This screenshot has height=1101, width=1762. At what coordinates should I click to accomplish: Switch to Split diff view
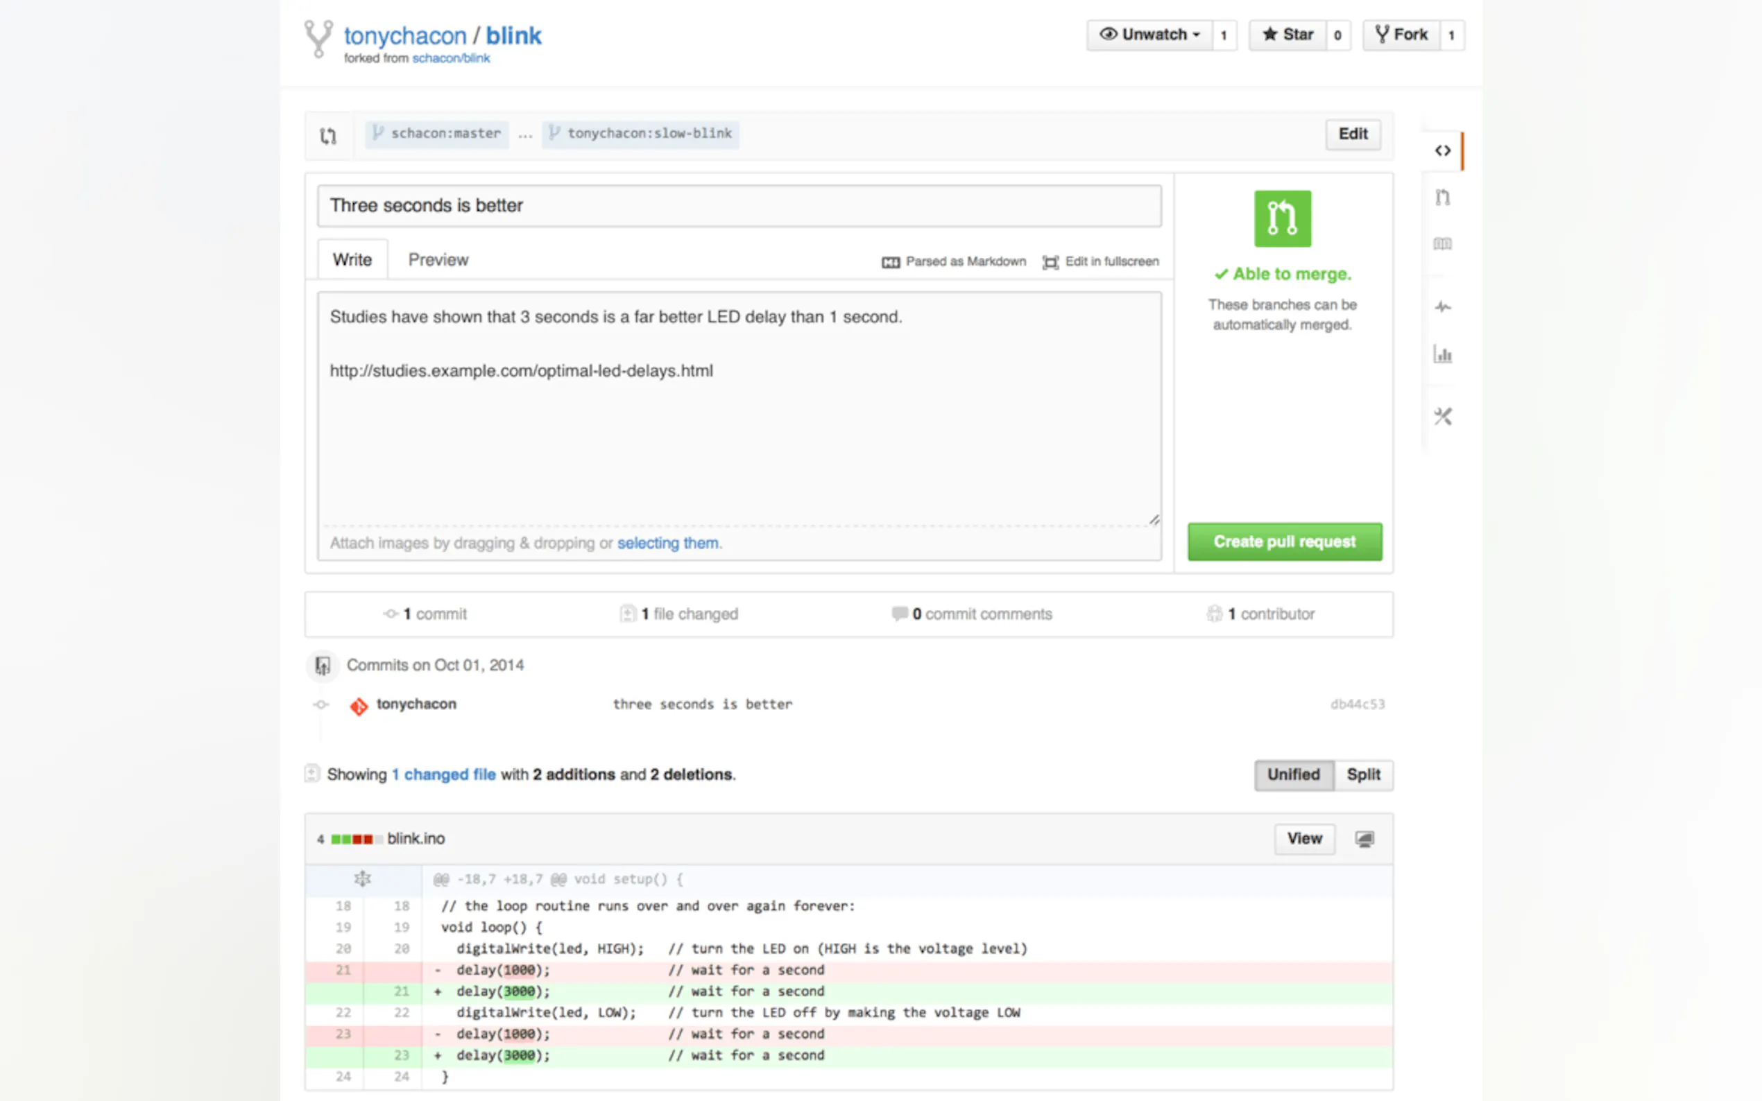point(1363,774)
